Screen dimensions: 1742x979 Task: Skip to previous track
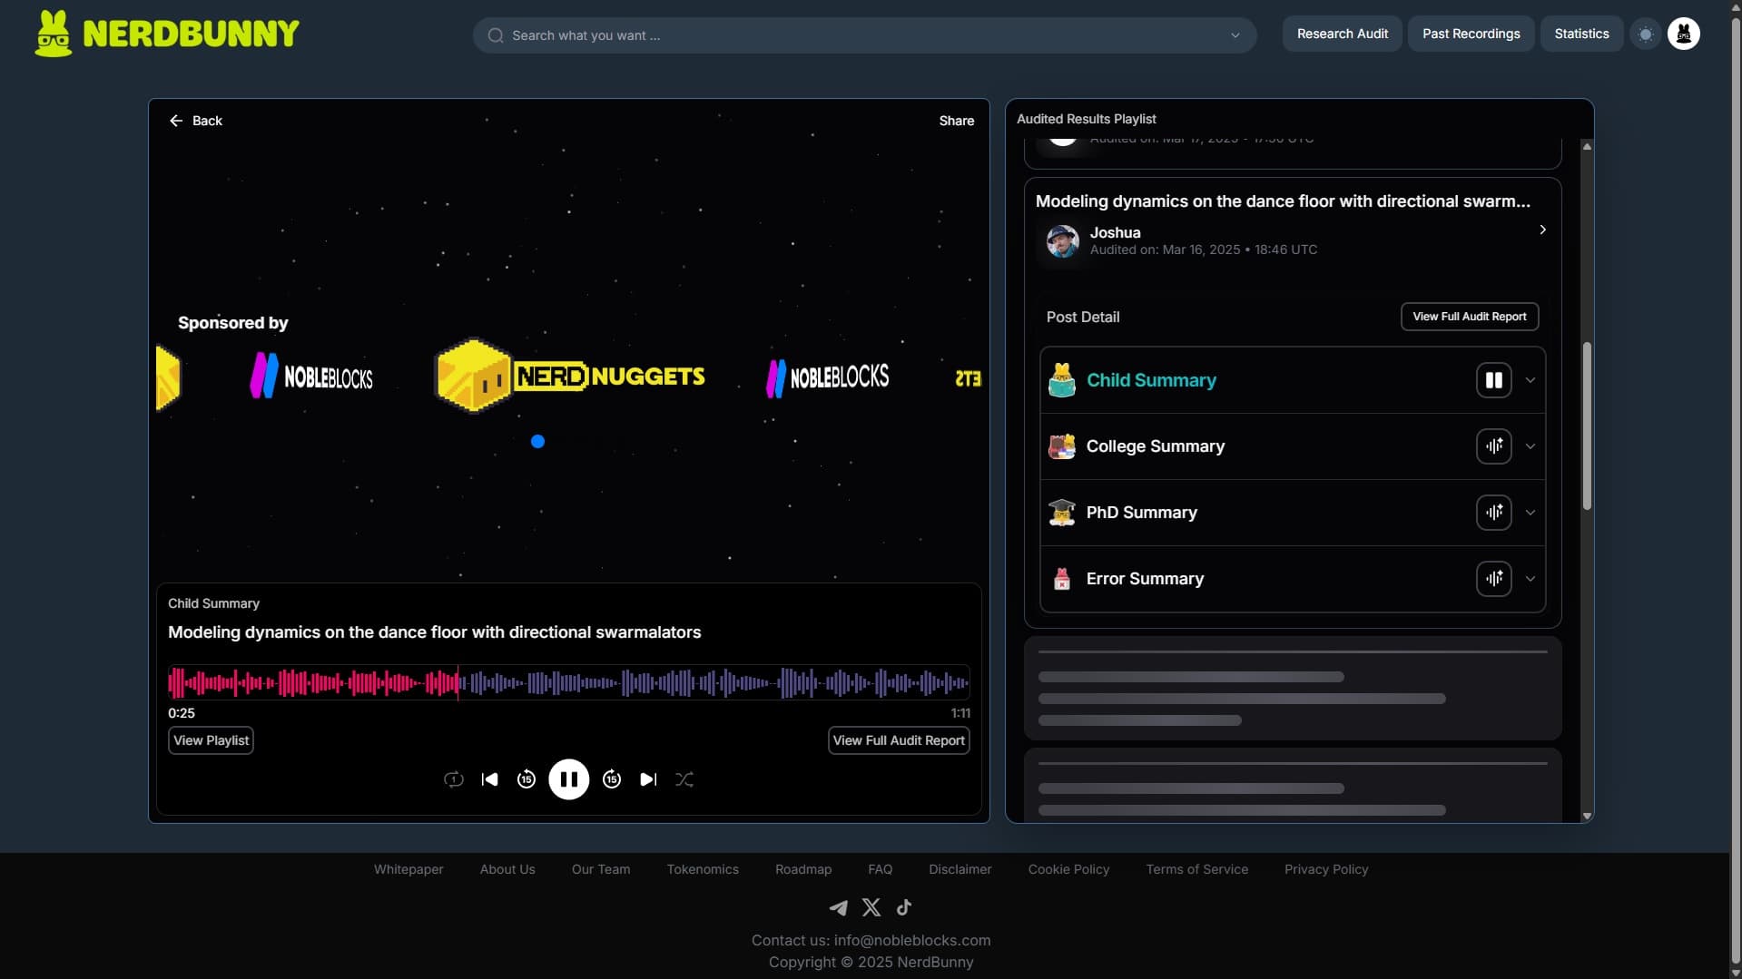click(489, 779)
